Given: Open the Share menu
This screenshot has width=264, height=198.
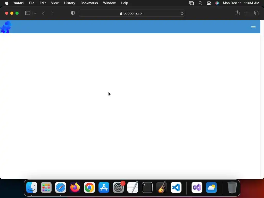Looking at the screenshot, I should point(237,13).
